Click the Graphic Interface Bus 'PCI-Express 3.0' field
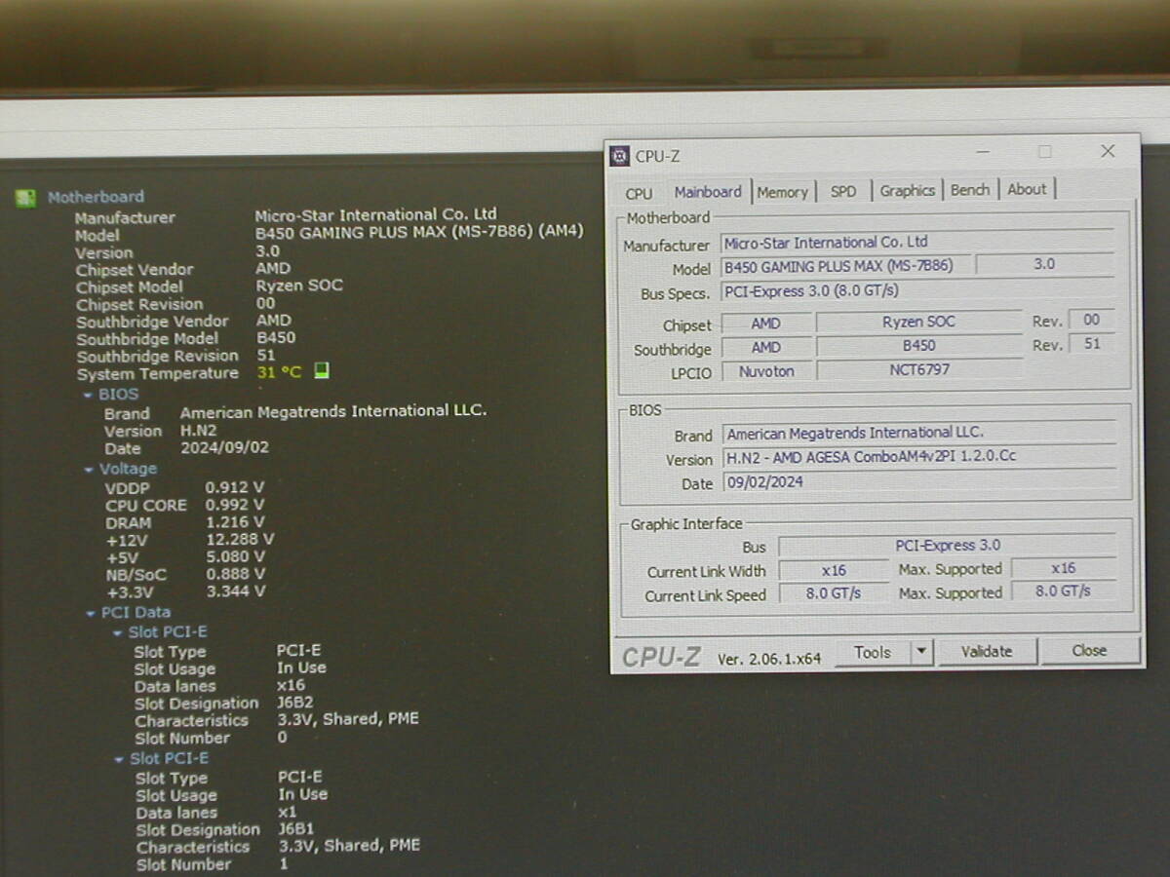This screenshot has width=1170, height=877. (948, 546)
